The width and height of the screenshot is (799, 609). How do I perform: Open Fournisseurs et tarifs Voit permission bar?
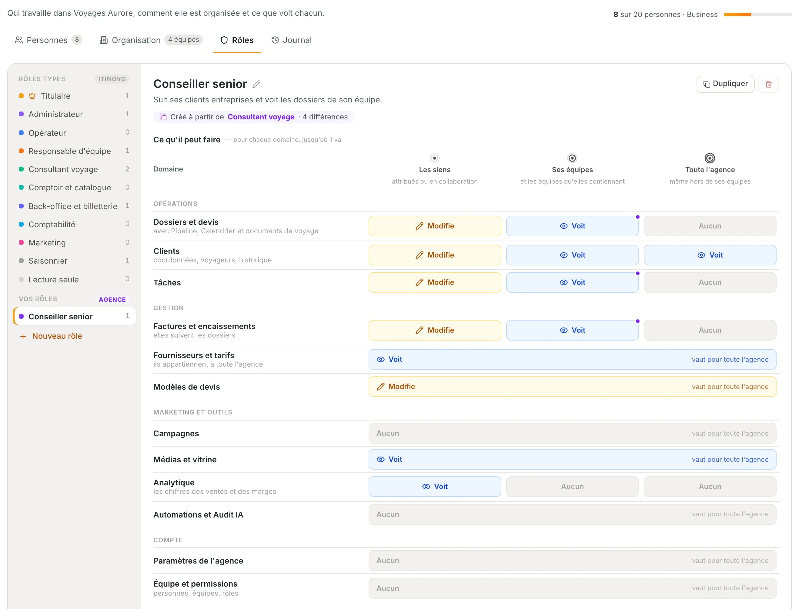click(x=572, y=359)
